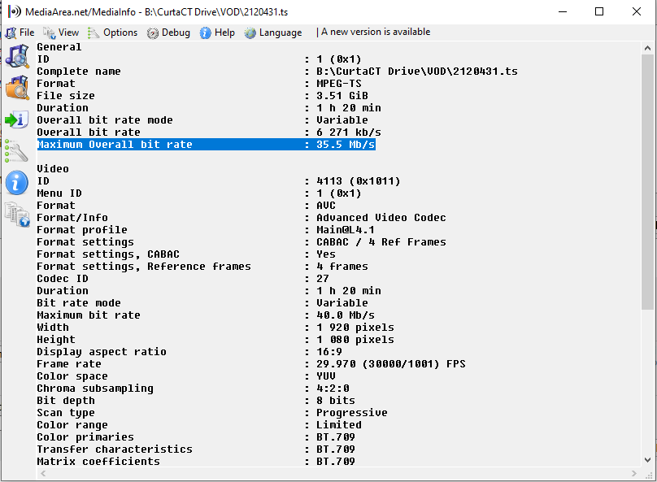Click the Export sidebar icon with green arrow
Image resolution: width=657 pixels, height=482 pixels.
17,119
